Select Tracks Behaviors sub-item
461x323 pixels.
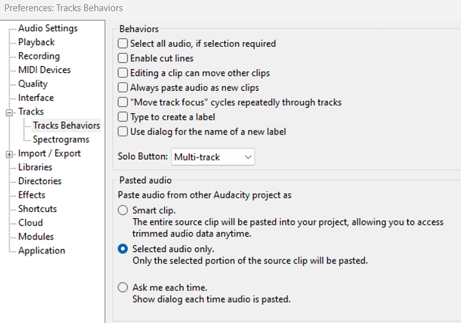(x=66, y=125)
